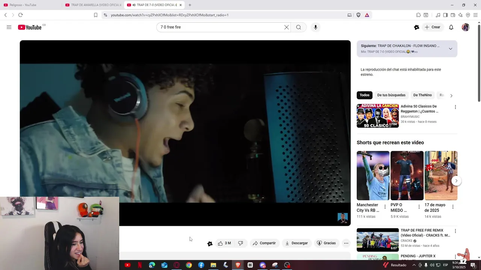Switch to TRAP DE AMARELLA tab
481x270 pixels.
point(93,5)
